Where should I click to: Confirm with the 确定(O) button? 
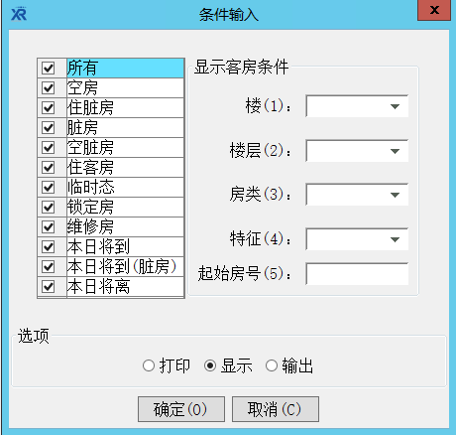click(x=181, y=409)
